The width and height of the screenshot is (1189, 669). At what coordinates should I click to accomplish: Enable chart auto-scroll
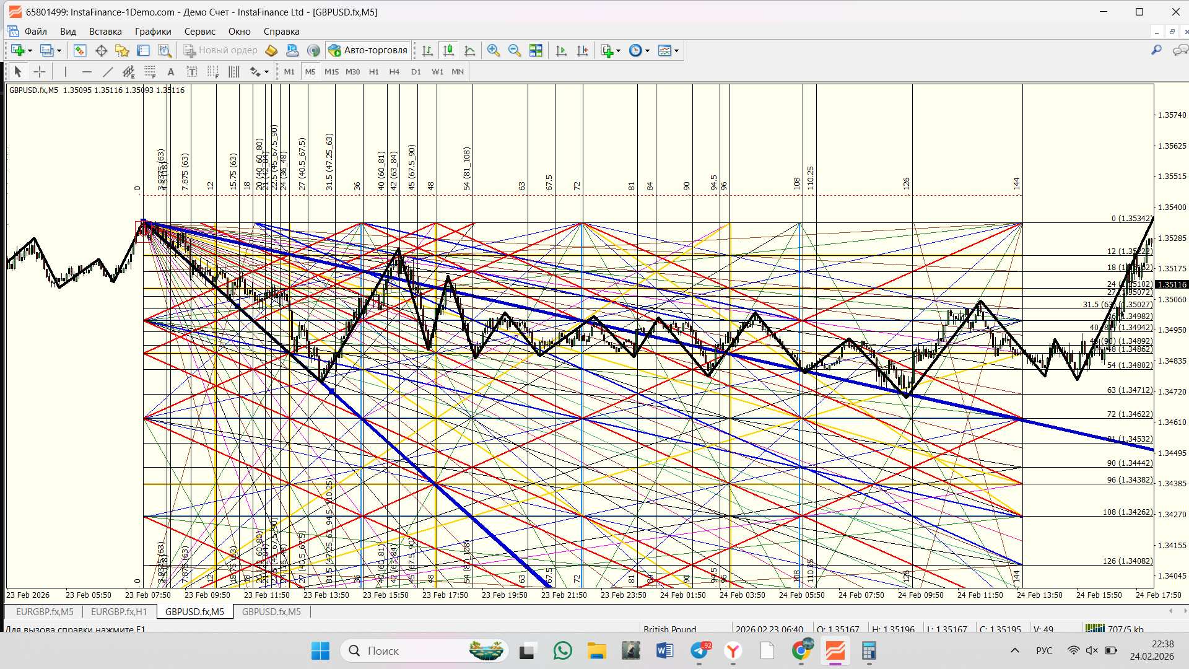(x=561, y=51)
